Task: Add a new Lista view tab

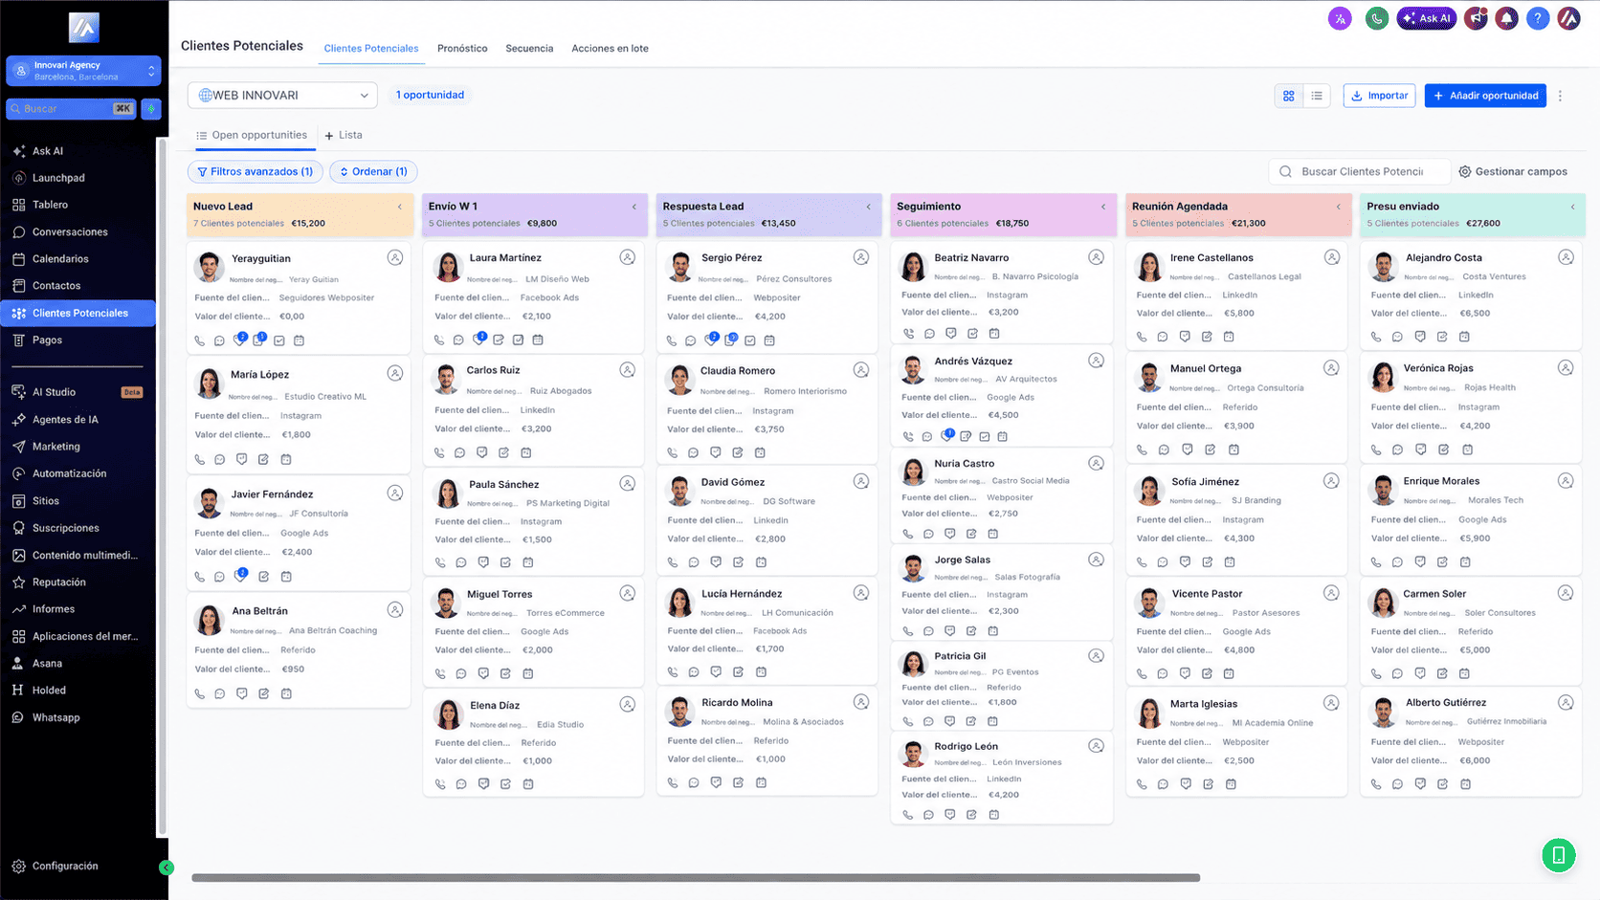Action: pyautogui.click(x=344, y=135)
